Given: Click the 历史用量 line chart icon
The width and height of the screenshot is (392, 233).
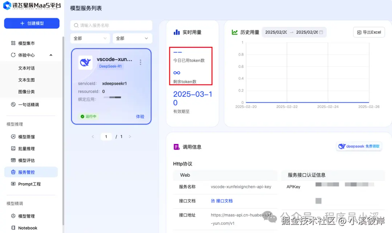Looking at the screenshot, I should tap(234, 32).
